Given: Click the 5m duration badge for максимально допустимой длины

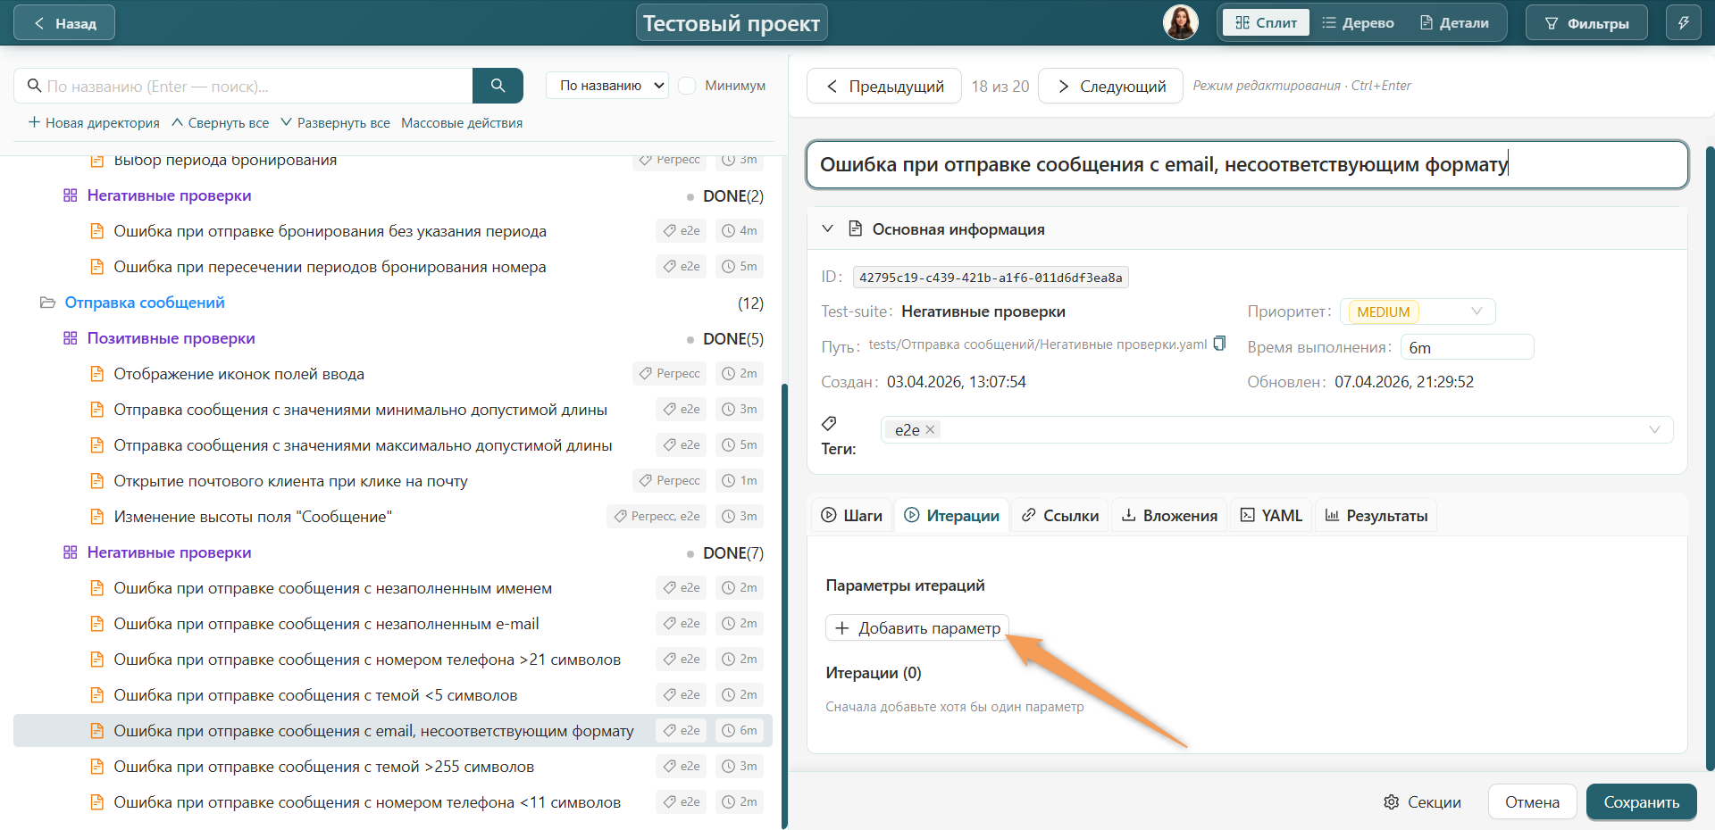Looking at the screenshot, I should pyautogui.click(x=740, y=445).
